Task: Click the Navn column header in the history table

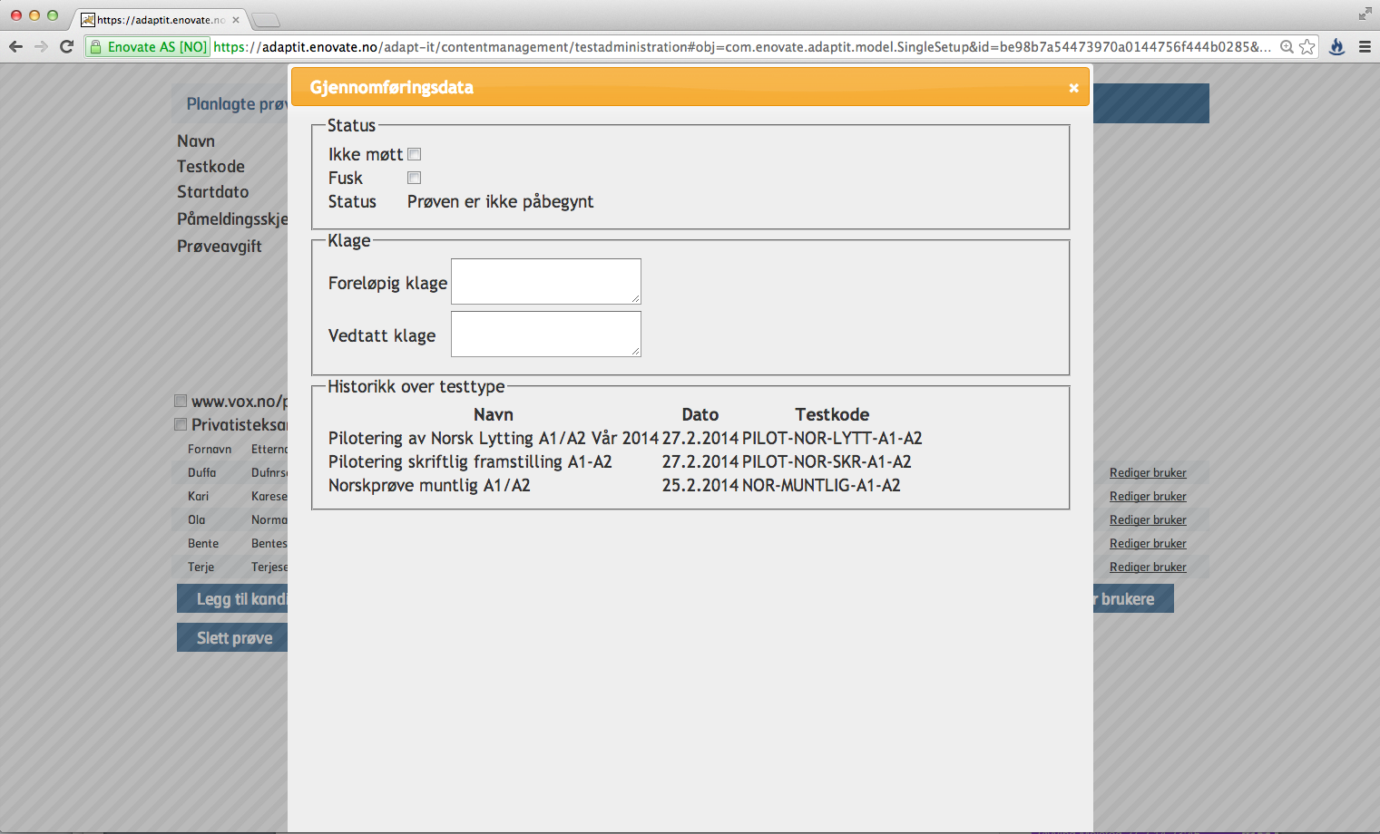Action: click(x=494, y=414)
